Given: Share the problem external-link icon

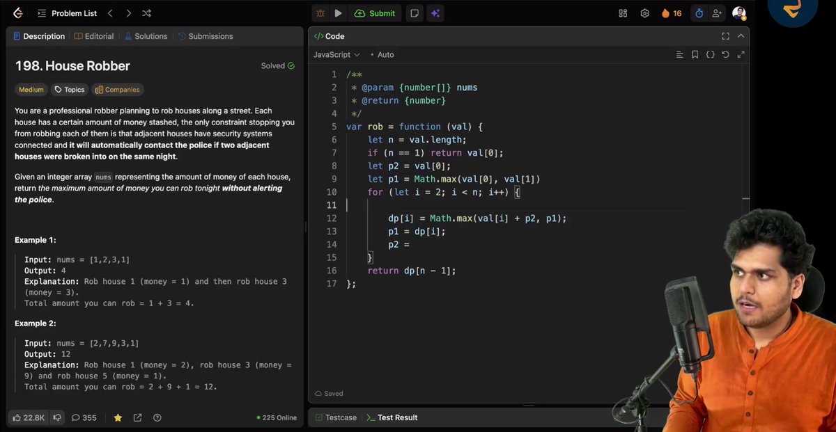Looking at the screenshot, I should 137,417.
